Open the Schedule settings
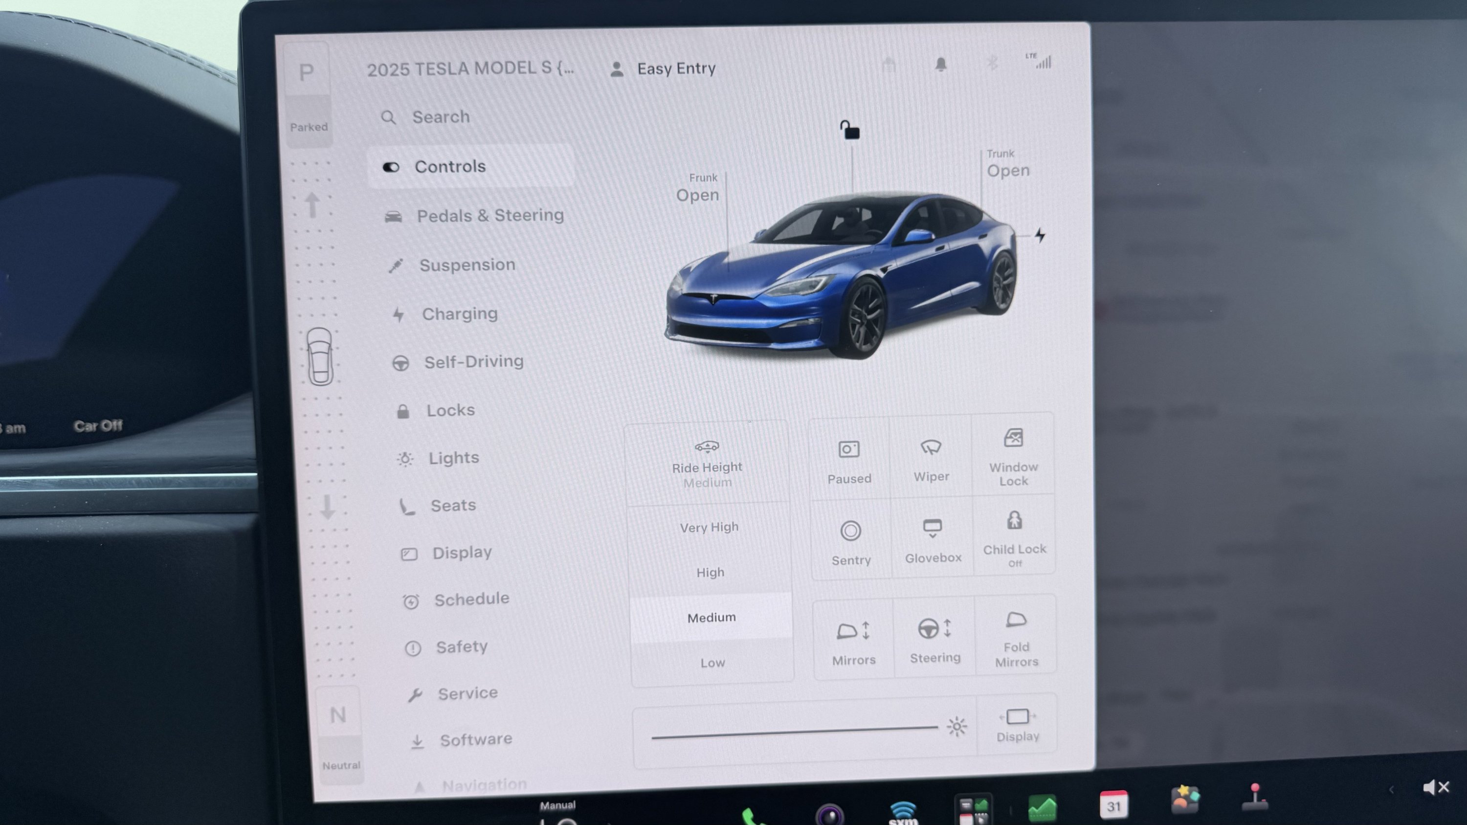This screenshot has width=1467, height=825. coord(456,600)
